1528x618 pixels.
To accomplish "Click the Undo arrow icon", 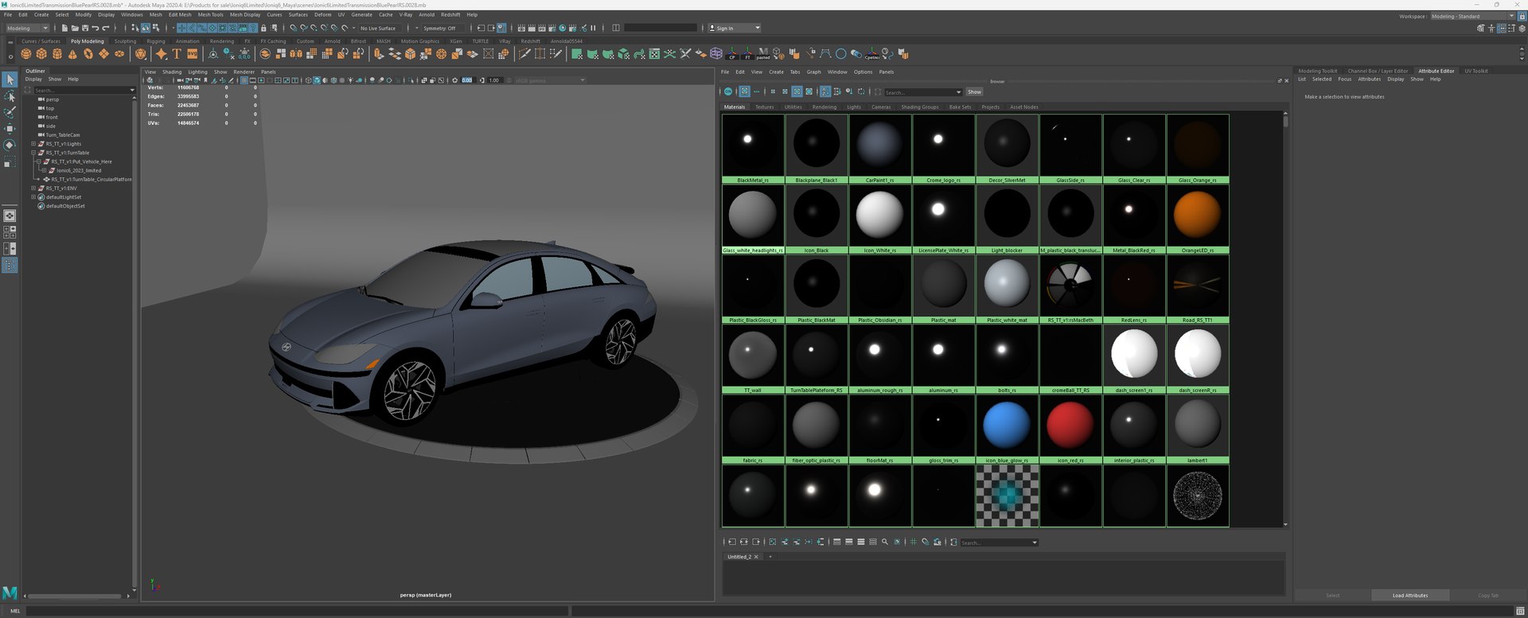I will coord(95,28).
